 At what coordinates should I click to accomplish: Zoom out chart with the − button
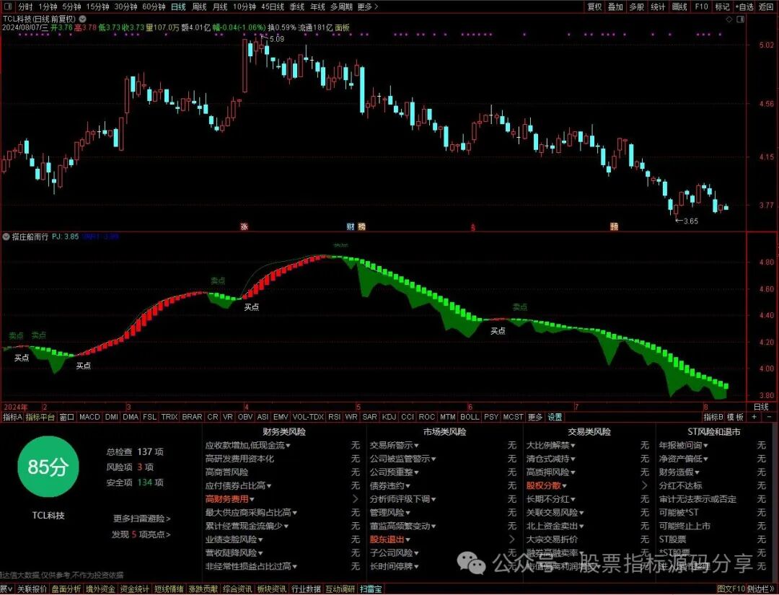pos(769,417)
